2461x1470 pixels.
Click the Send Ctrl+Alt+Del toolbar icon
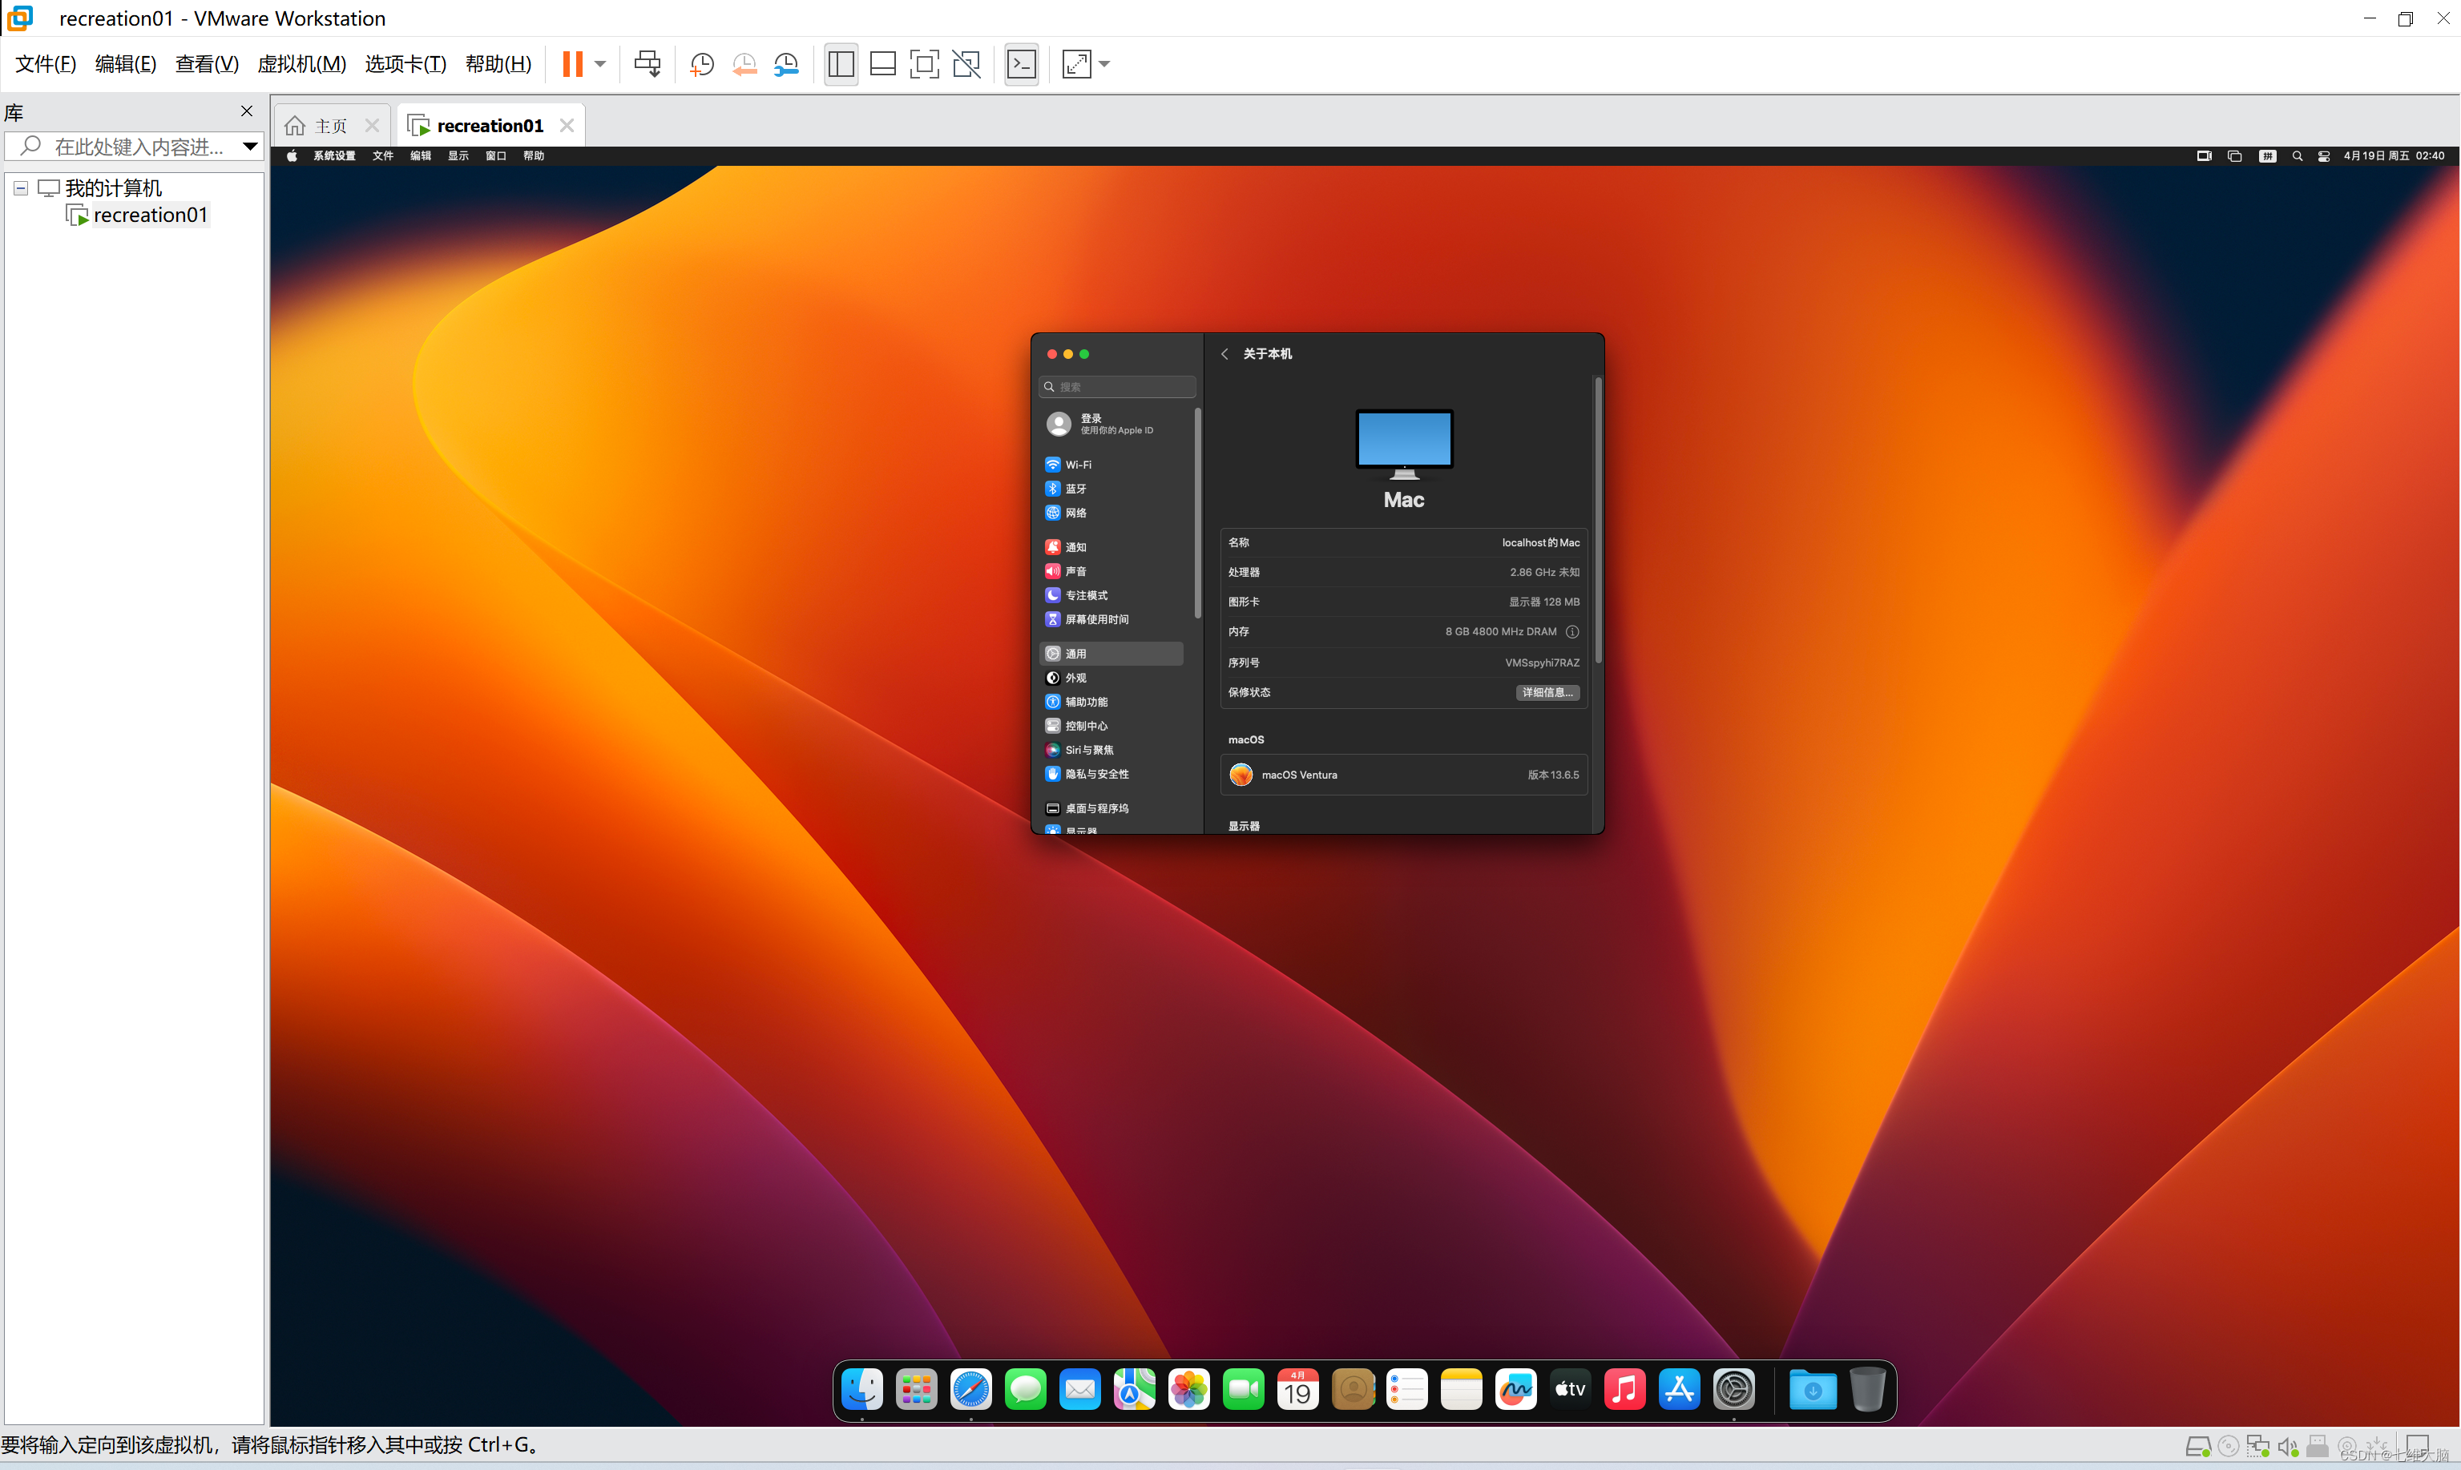[x=647, y=64]
